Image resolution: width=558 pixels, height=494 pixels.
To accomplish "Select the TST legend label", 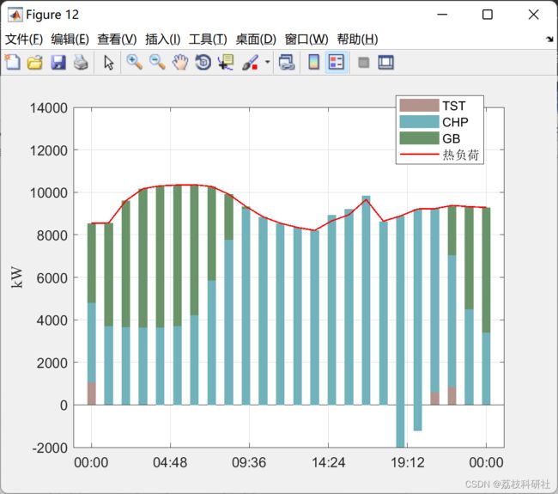I will tap(454, 106).
